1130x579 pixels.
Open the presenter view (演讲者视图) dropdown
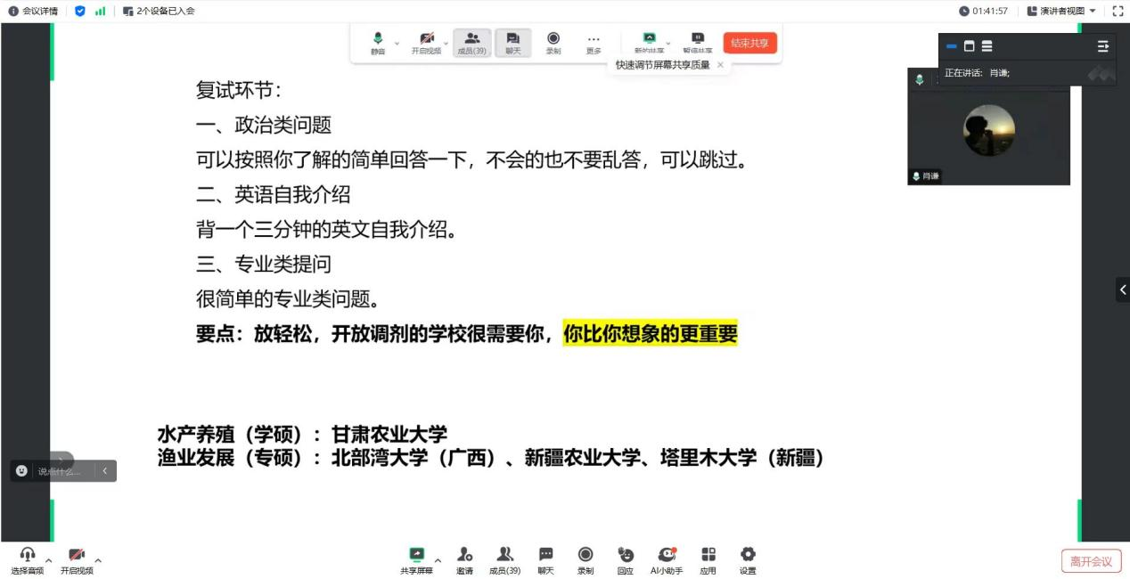1061,11
